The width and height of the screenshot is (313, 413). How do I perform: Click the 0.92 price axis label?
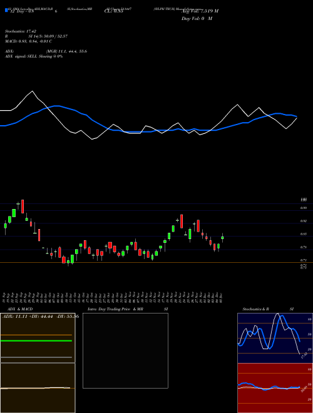click(x=304, y=222)
